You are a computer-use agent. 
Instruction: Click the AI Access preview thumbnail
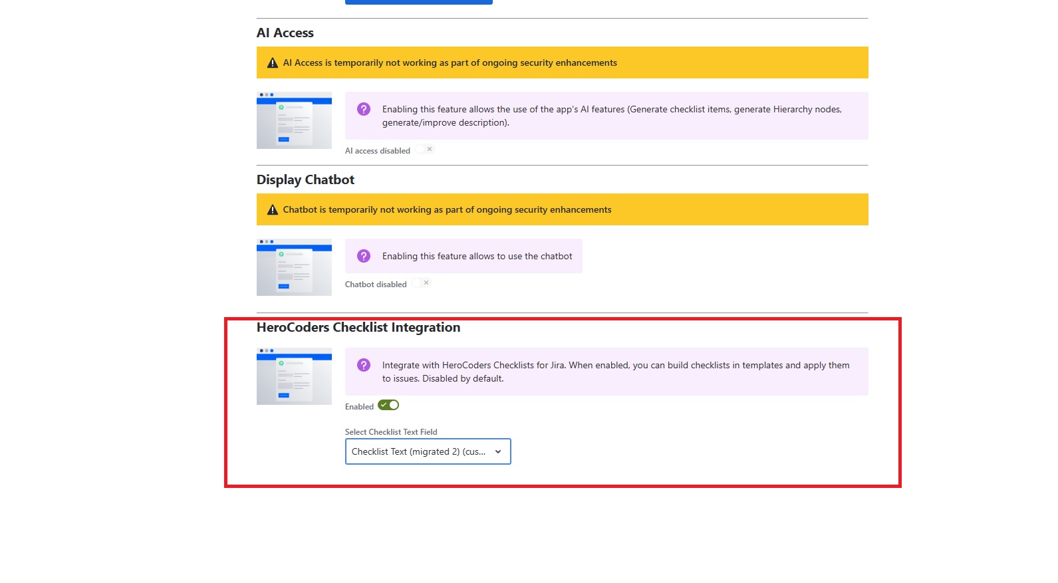tap(294, 120)
